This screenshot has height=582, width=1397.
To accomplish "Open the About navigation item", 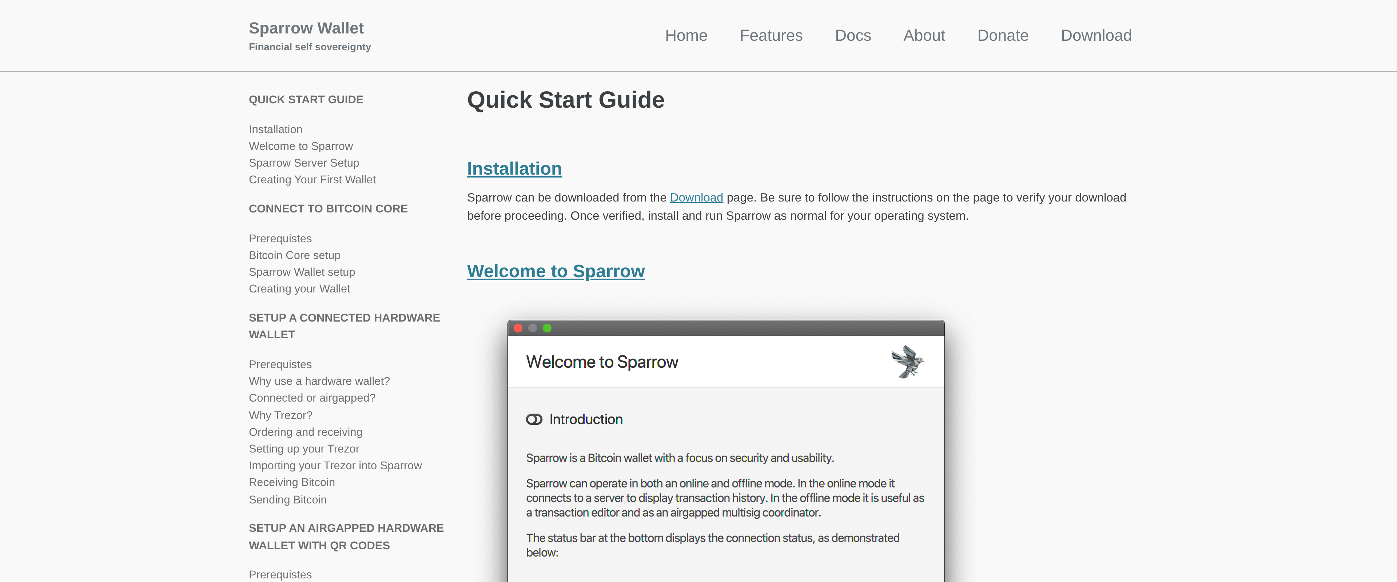I will coord(924,35).
